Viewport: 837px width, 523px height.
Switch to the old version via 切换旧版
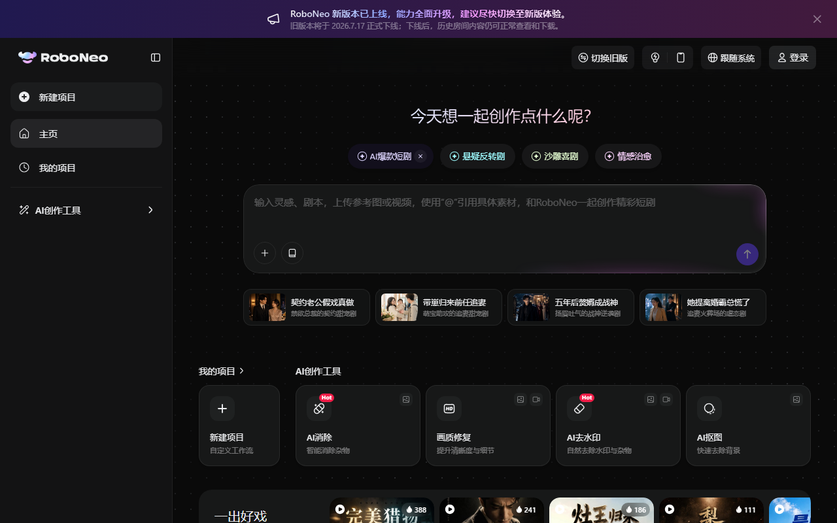tap(603, 58)
